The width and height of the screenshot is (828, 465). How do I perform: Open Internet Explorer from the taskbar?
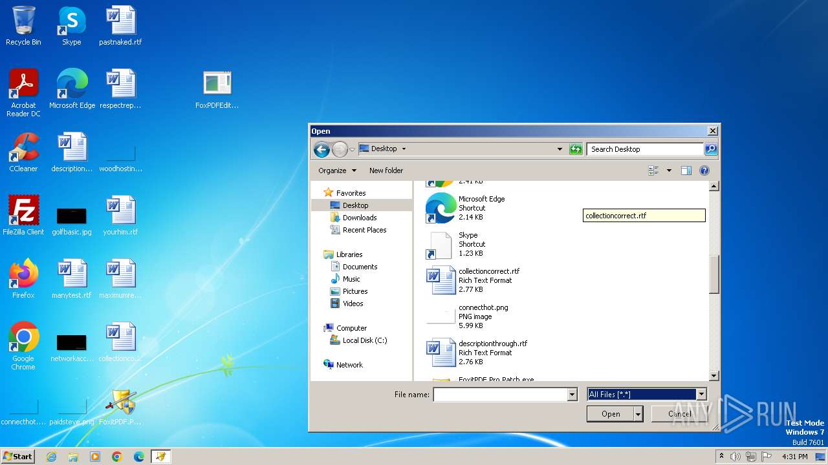tap(52, 457)
